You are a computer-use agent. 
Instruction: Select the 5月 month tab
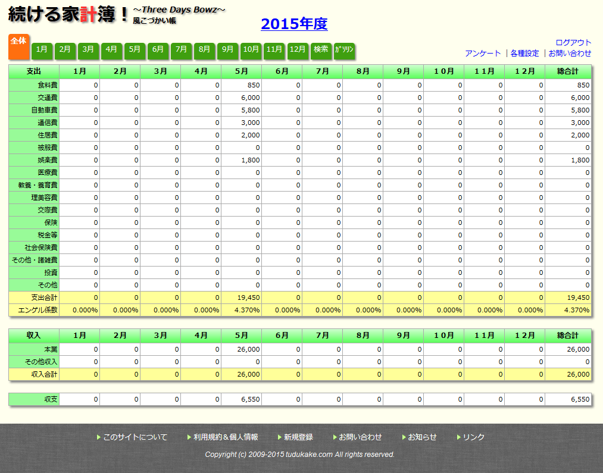tap(135, 50)
